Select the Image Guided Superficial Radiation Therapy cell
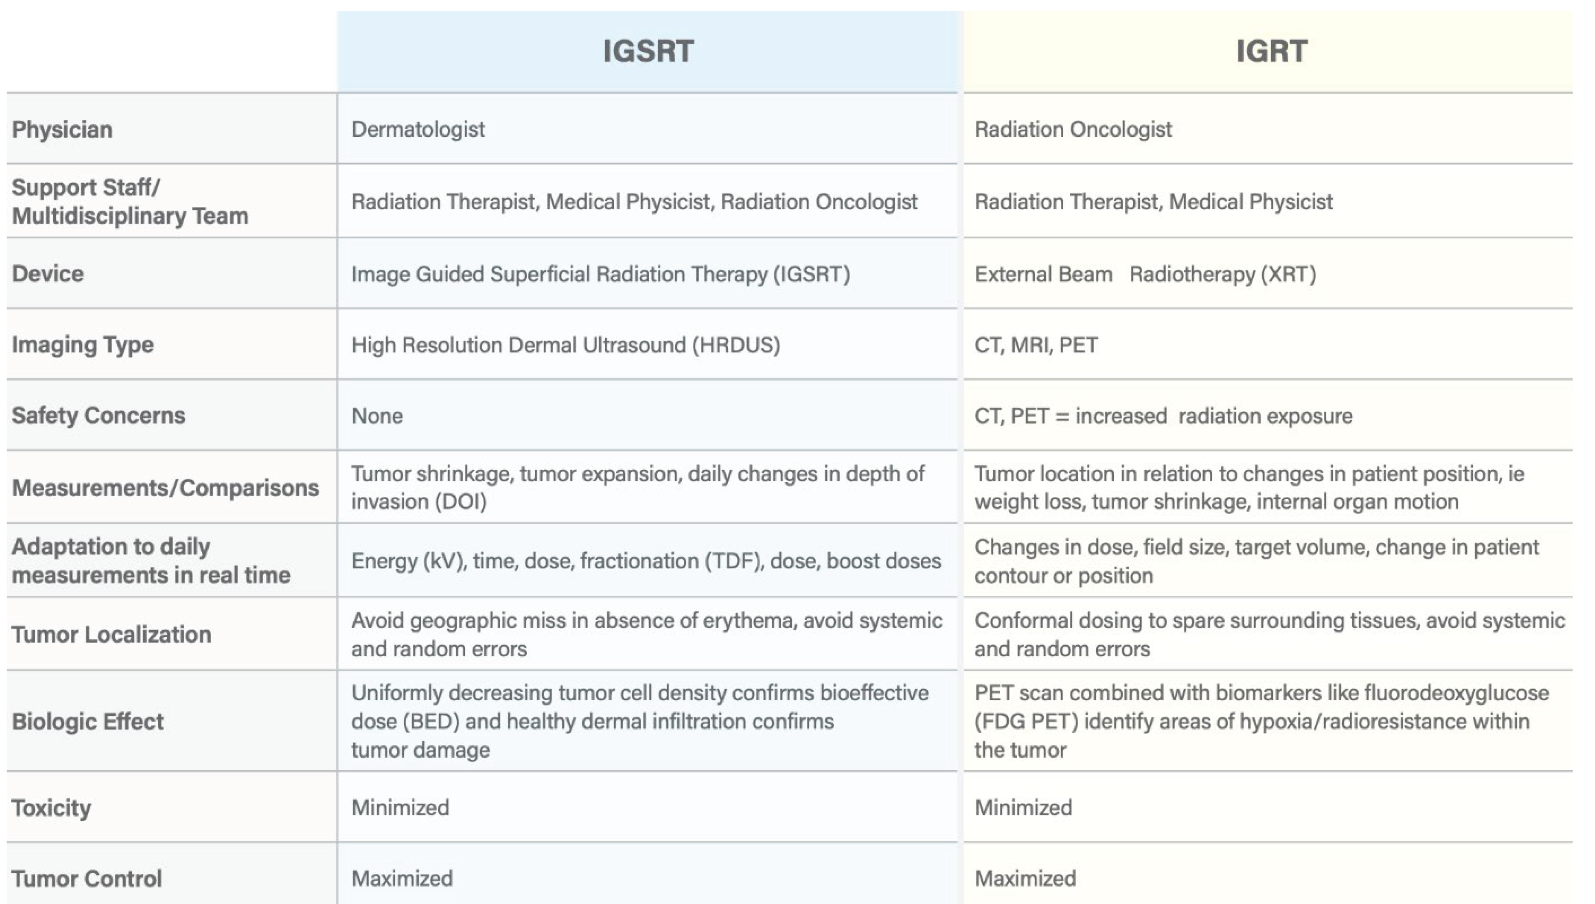Image resolution: width=1595 pixels, height=904 pixels. (x=600, y=274)
